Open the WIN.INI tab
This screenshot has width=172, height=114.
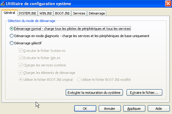pyautogui.click(x=45, y=13)
